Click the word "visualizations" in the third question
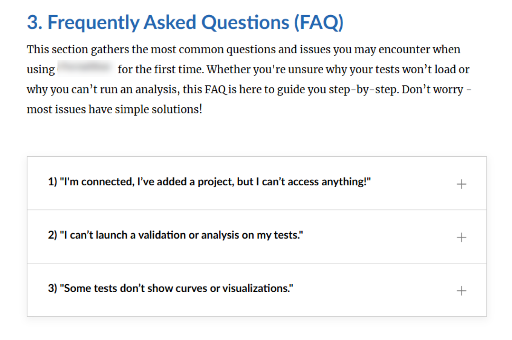512x340 pixels. tap(256, 288)
